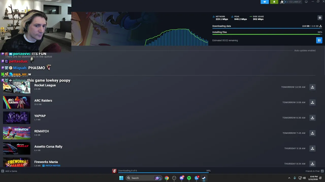Click the network download graph
325x182 pixels.
coord(176,37)
